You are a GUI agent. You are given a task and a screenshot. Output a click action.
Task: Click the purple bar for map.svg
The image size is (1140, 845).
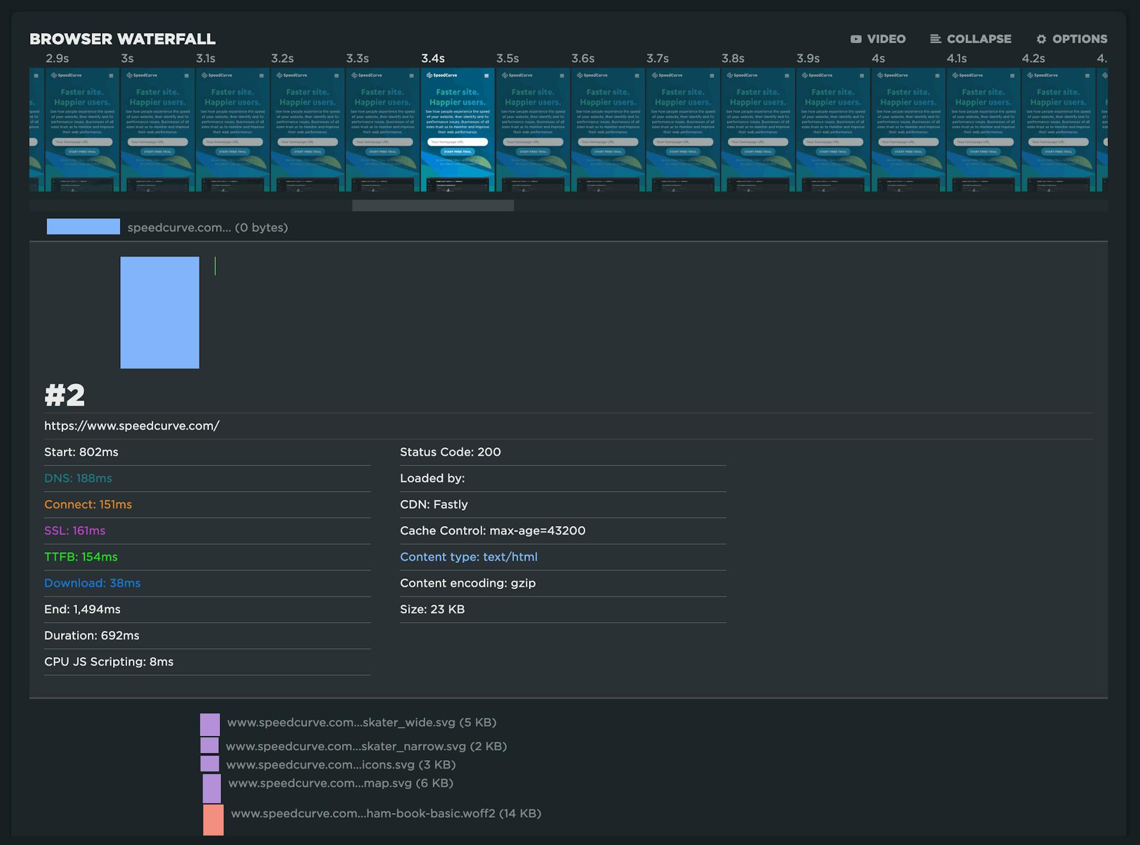211,789
